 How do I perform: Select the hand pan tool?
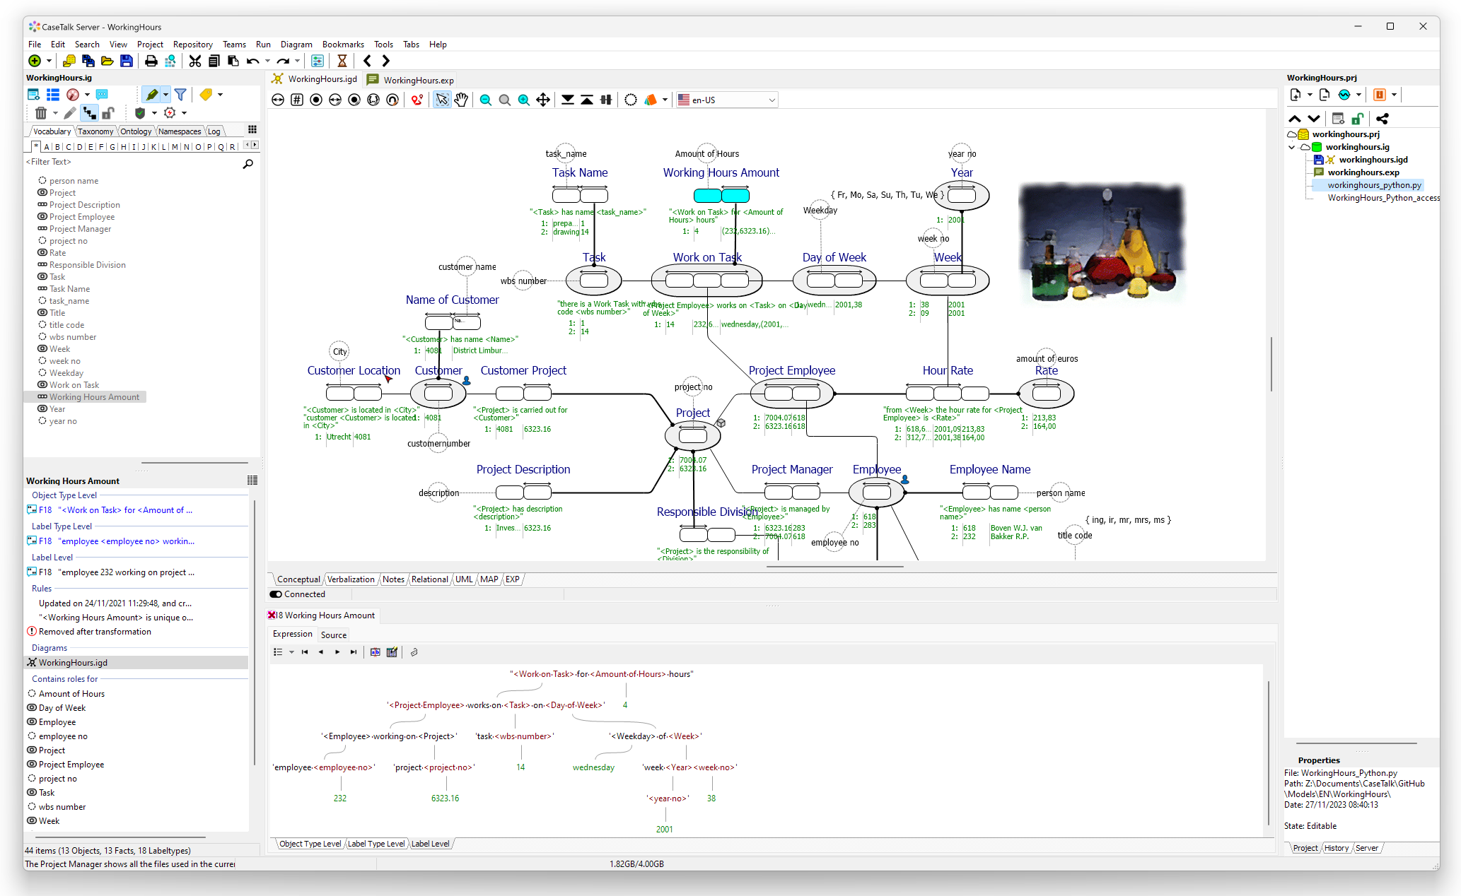[461, 100]
